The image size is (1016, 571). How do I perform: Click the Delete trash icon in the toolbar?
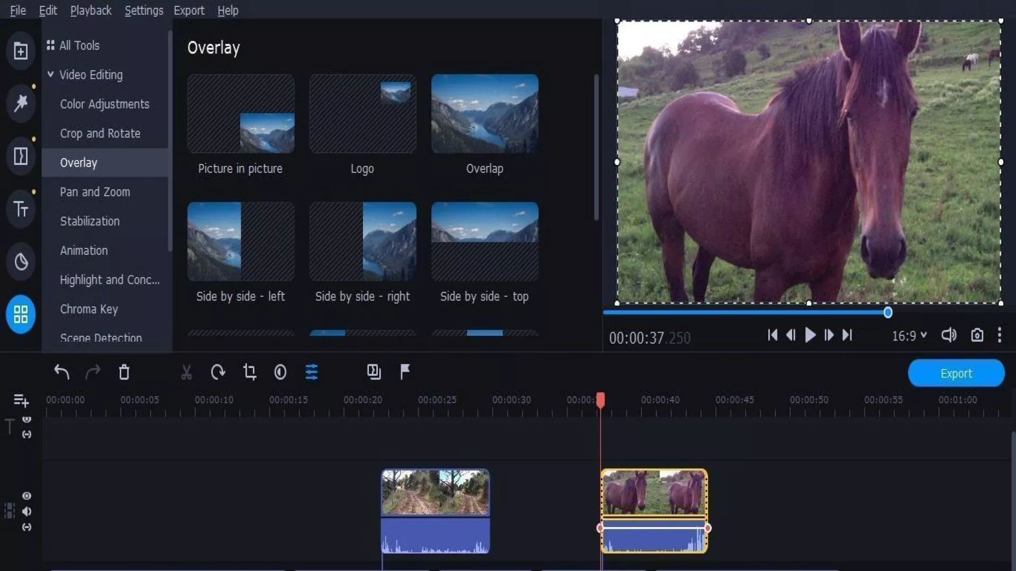tap(124, 372)
